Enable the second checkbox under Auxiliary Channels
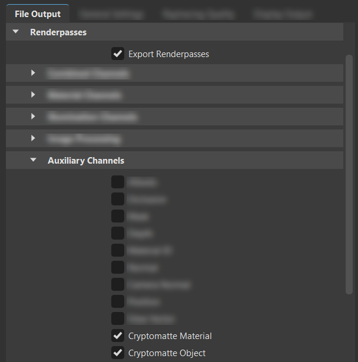 (x=117, y=200)
